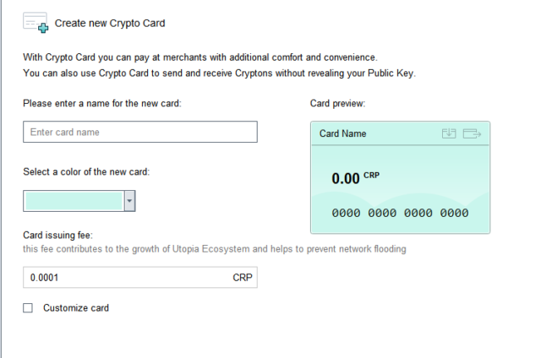Image resolution: width=541 pixels, height=358 pixels.
Task: Click the 'Card preview:' label
Action: tap(337, 104)
